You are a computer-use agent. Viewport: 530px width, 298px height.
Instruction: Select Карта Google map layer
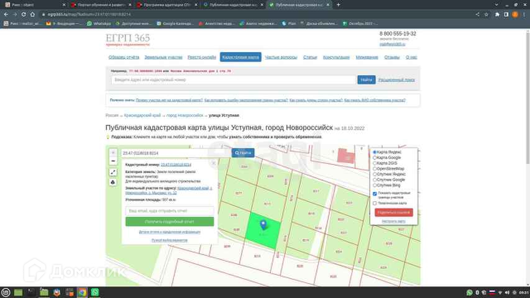pyautogui.click(x=375, y=158)
